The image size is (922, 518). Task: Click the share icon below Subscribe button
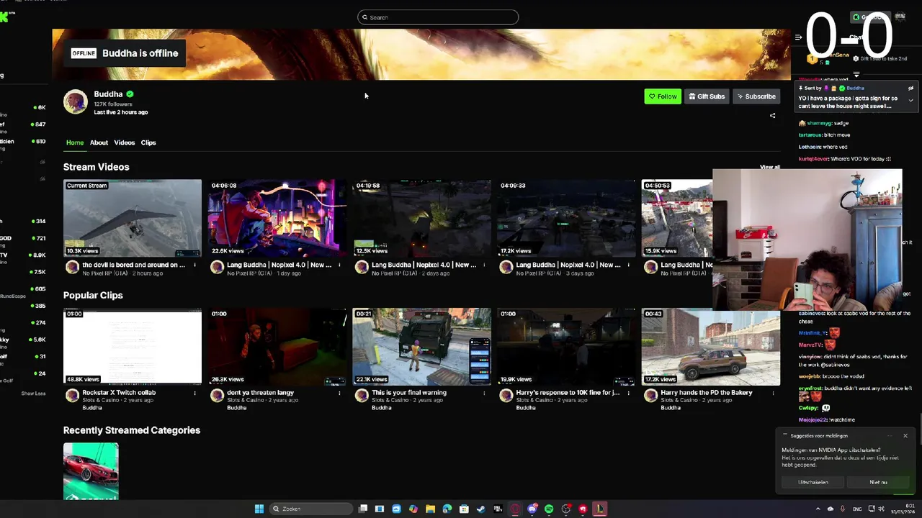pos(772,115)
